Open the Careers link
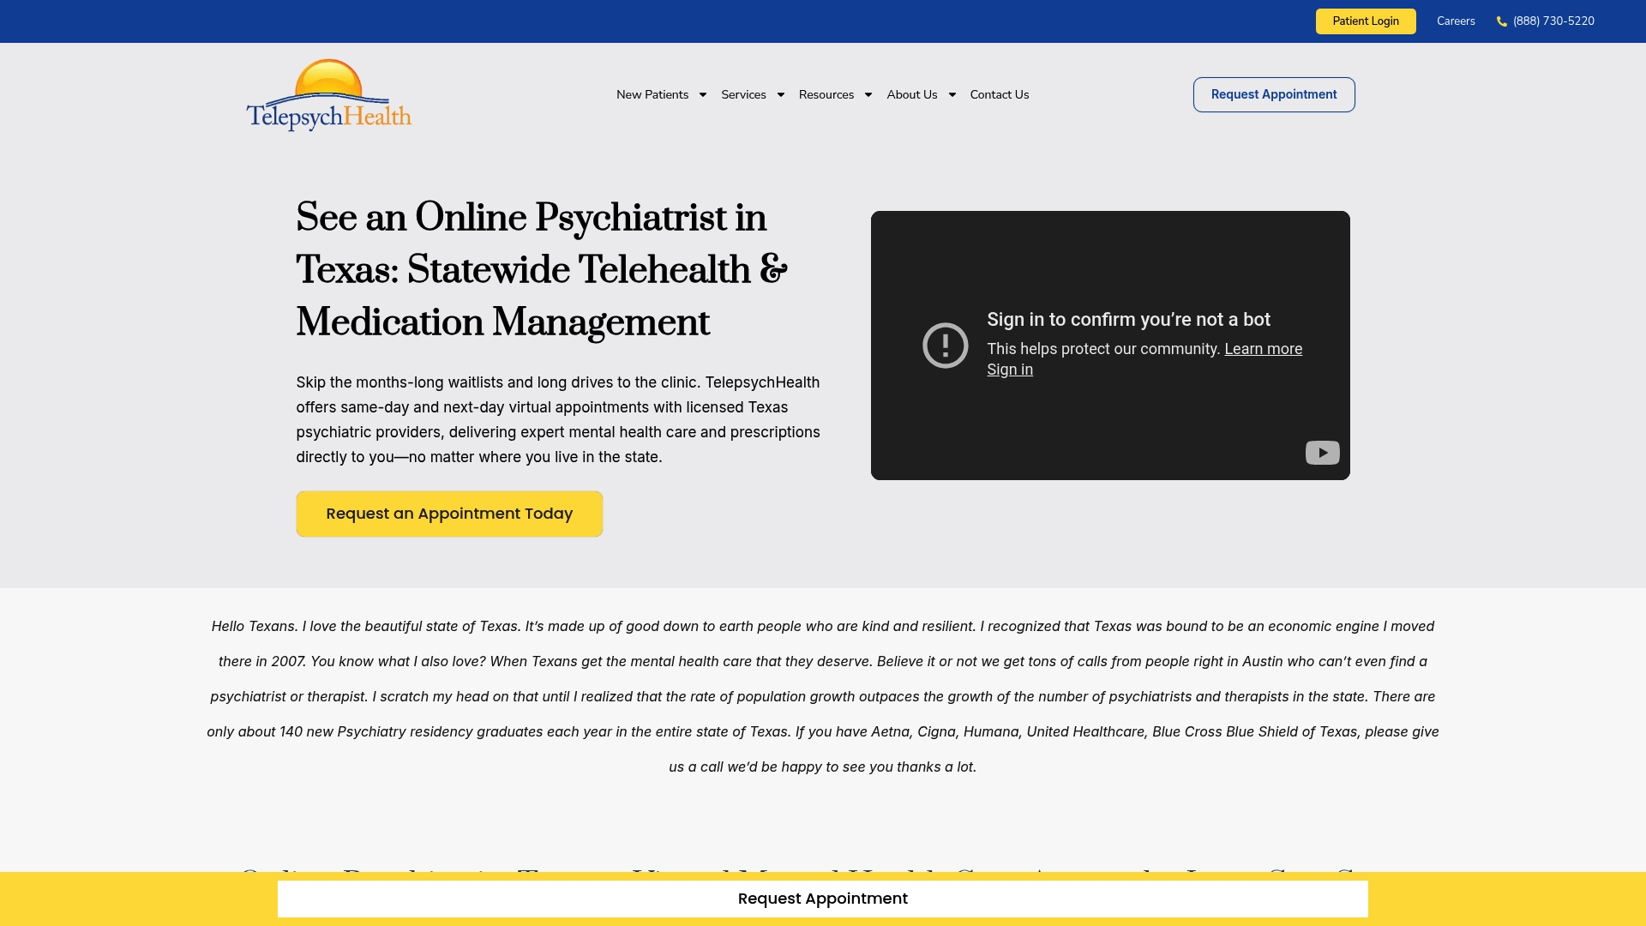Image resolution: width=1646 pixels, height=926 pixels. 1456,21
